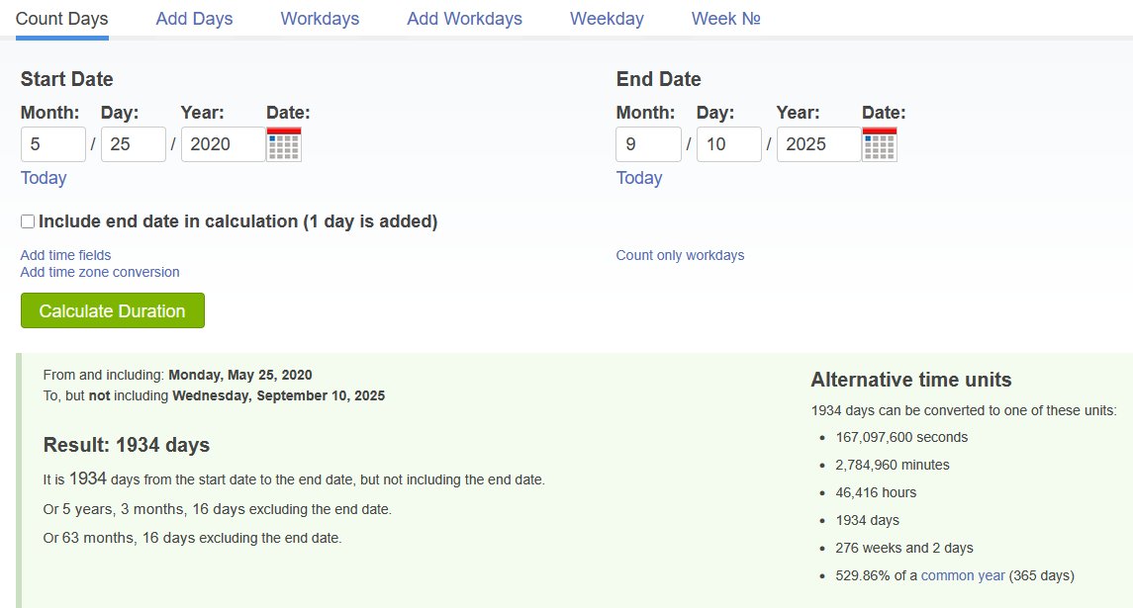Select the Result: 1934 days heading
The height and width of the screenshot is (608, 1133).
point(127,445)
